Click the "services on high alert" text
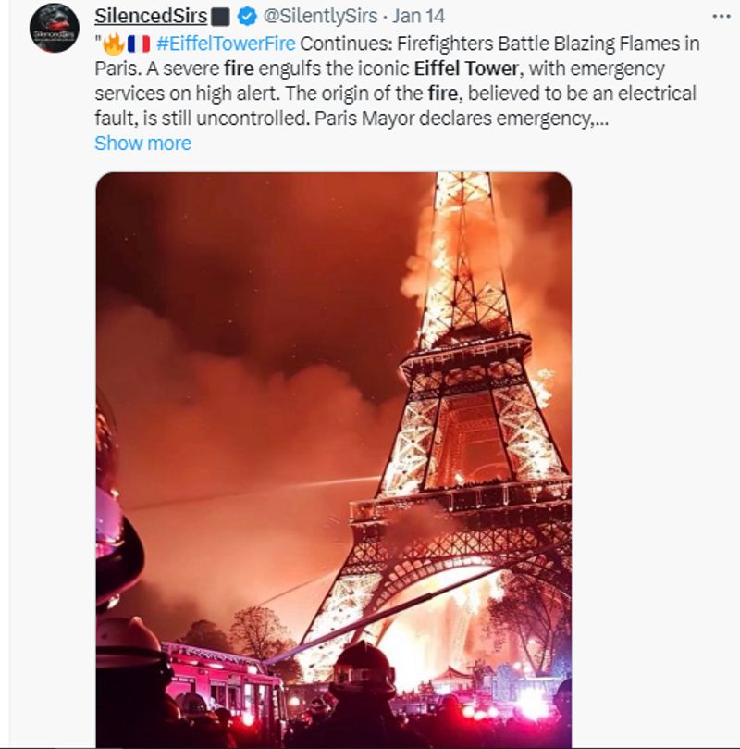 point(187,94)
